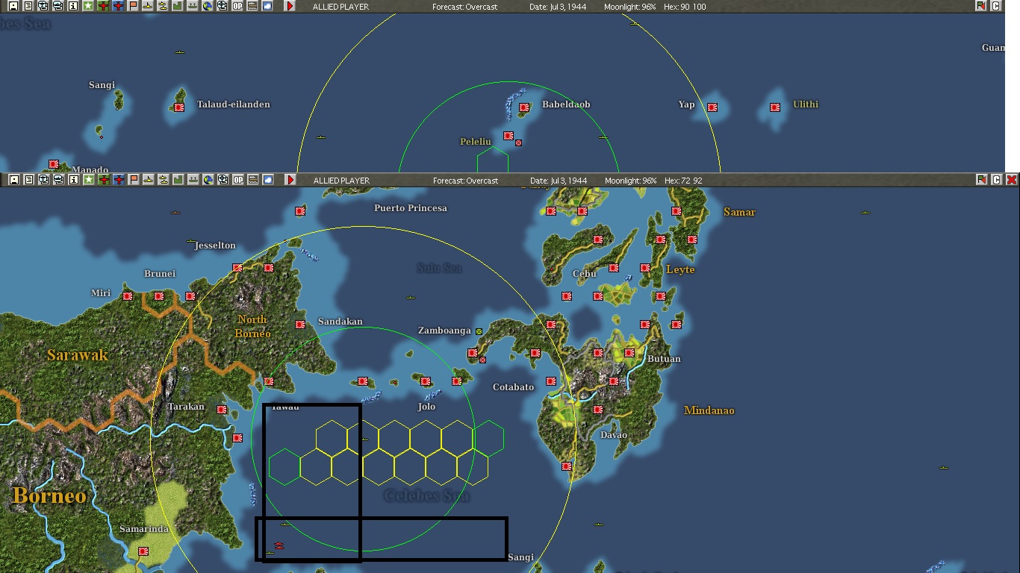The height and width of the screenshot is (573, 1020).
Task: Click 'Forecast: Overcast' in lower bar
Action: point(465,181)
